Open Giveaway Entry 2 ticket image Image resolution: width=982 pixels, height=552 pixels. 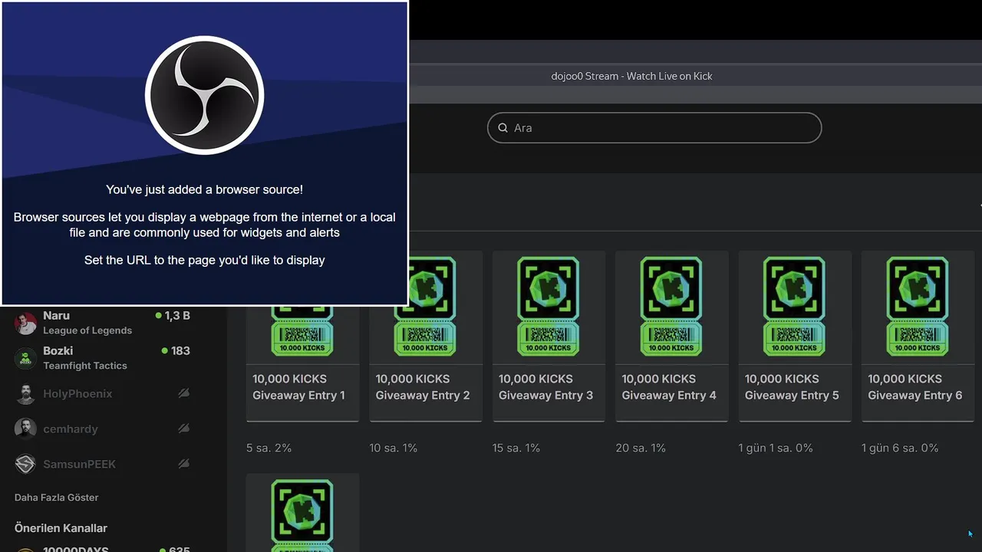[425, 306]
